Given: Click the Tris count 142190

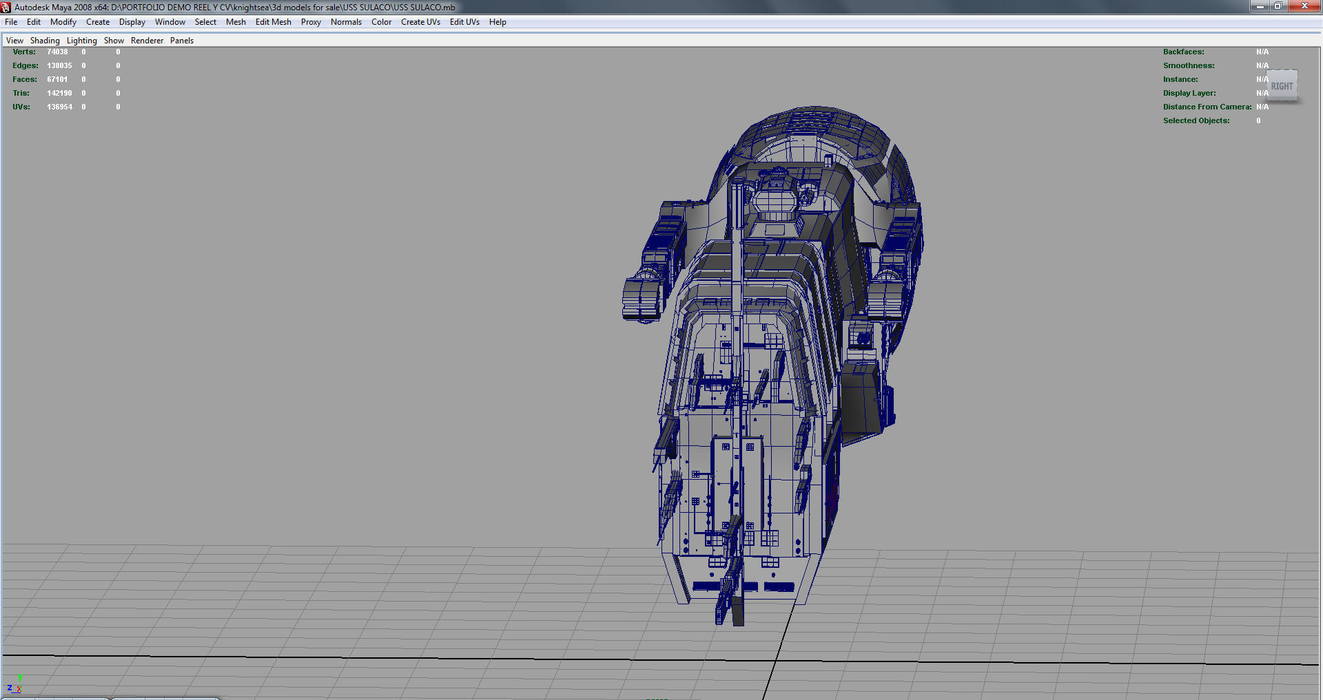Looking at the screenshot, I should [x=59, y=93].
